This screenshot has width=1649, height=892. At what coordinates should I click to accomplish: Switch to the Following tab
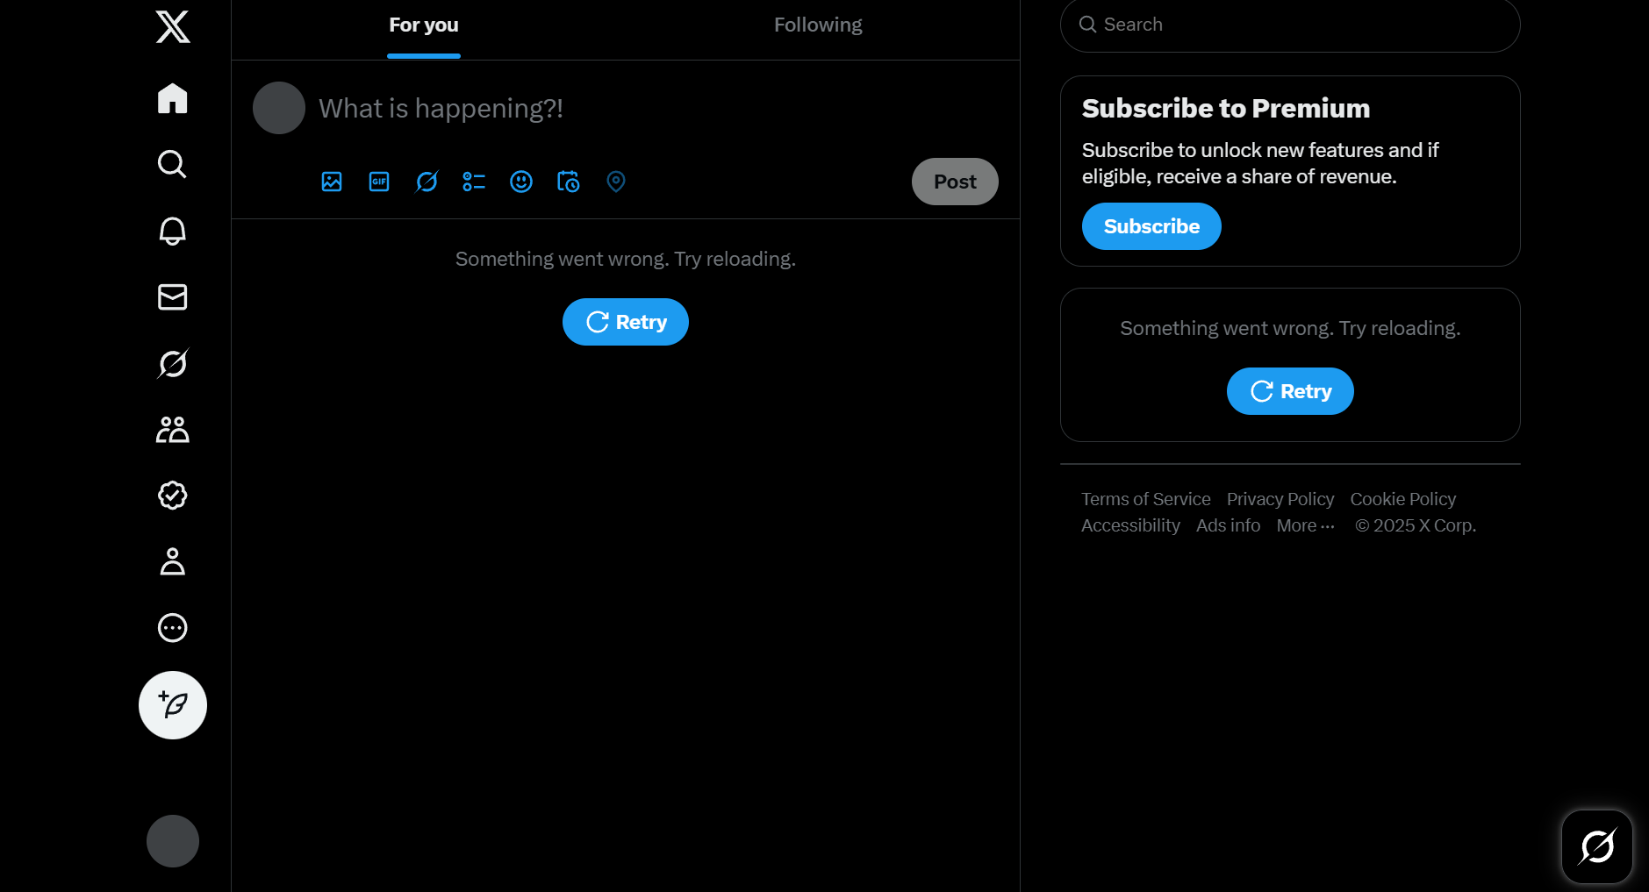(818, 25)
